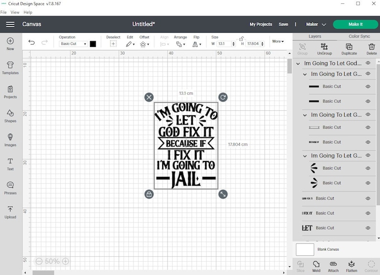
Task: Delete the selected layer
Action: [x=371, y=49]
